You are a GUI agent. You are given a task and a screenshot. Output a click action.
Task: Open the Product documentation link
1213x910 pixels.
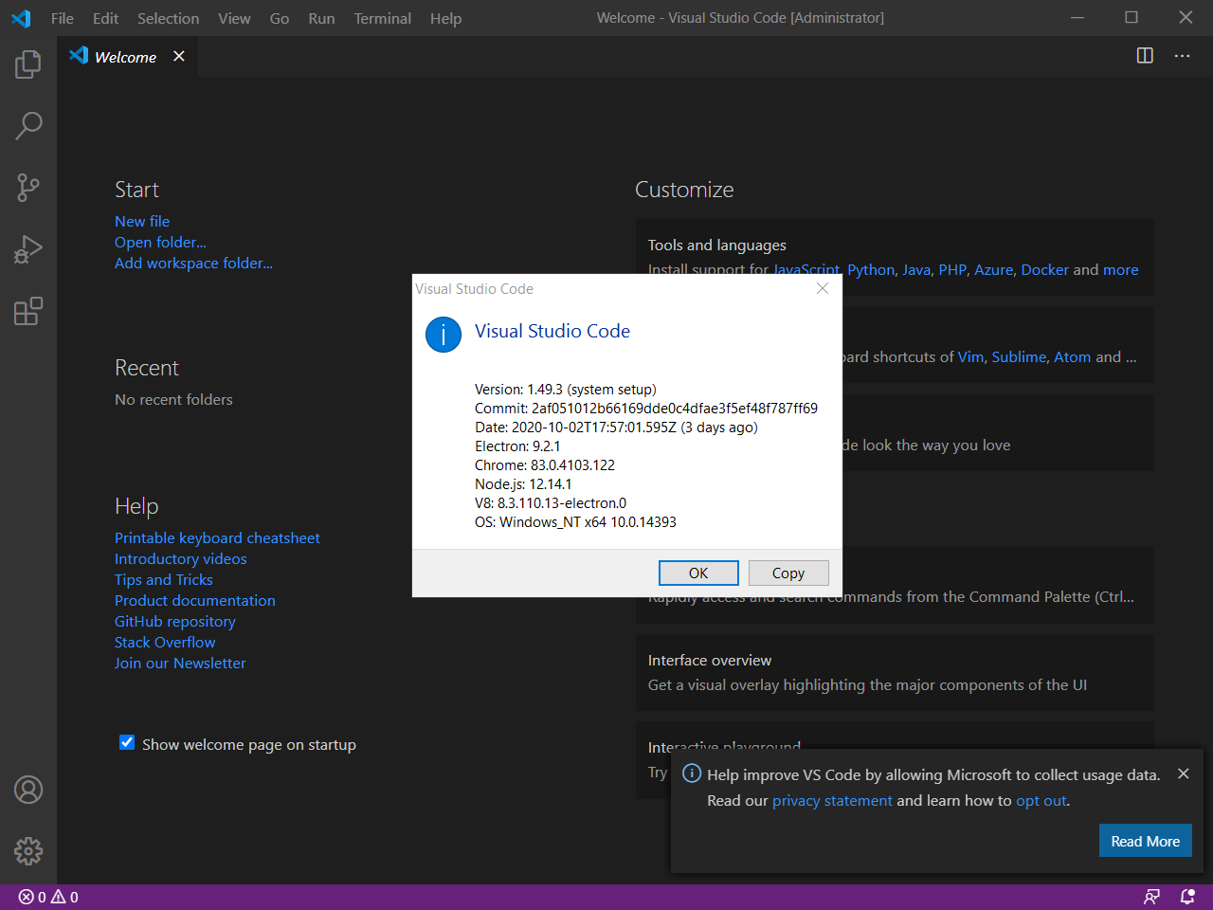194,600
